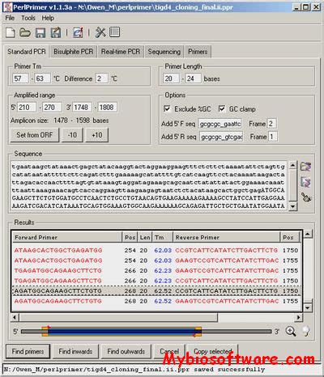Click the square view toolbar icon
The image size is (324, 377).
(115, 32)
